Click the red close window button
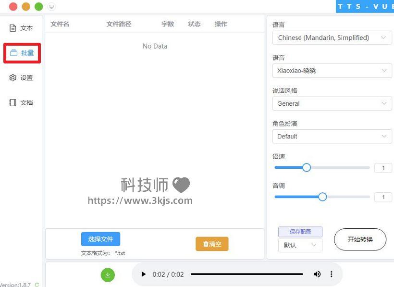 click(13, 7)
